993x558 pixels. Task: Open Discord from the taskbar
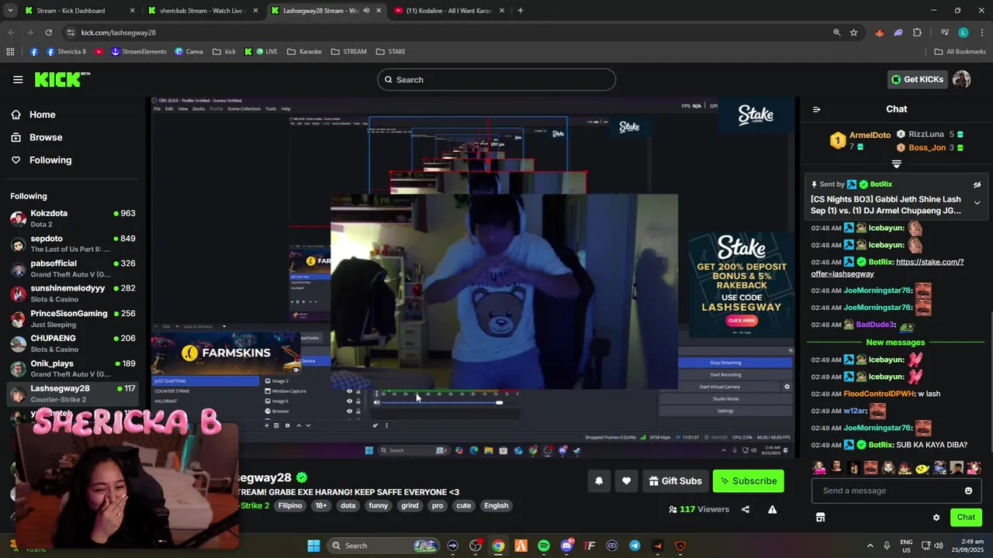[x=566, y=546]
